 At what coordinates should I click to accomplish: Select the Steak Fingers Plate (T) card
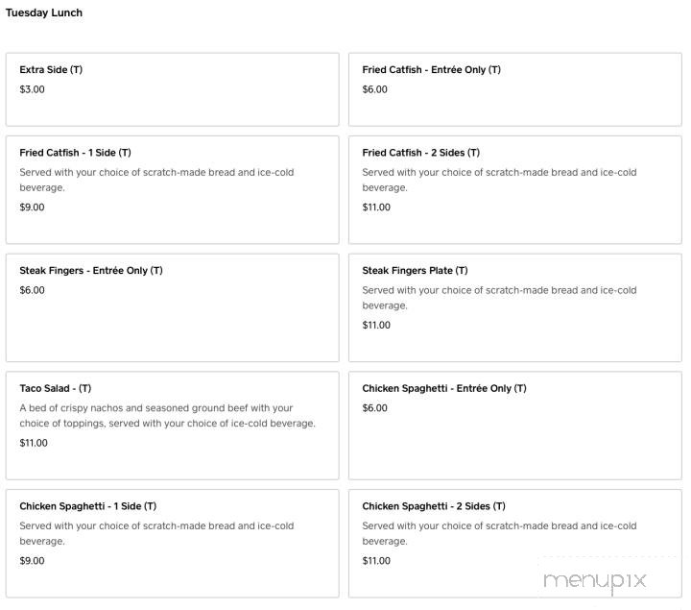point(514,307)
